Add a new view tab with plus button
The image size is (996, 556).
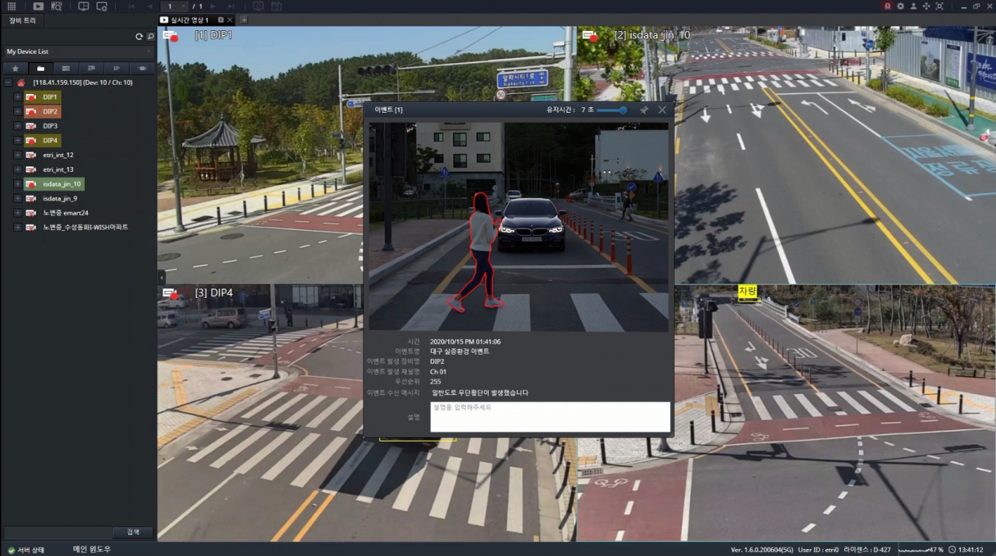(x=244, y=19)
